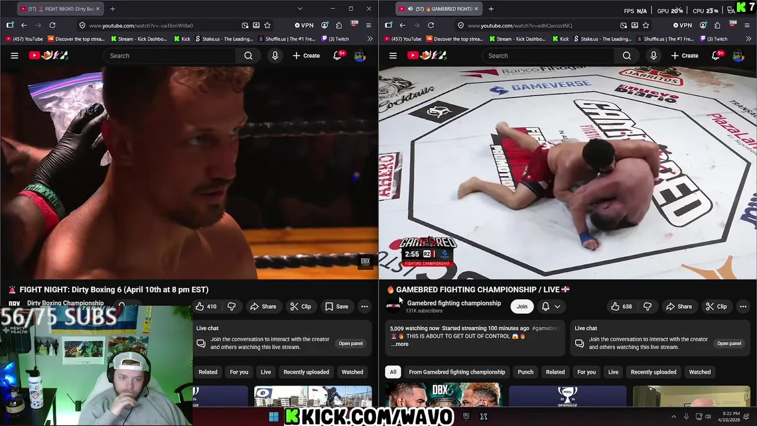Go back in left browser window
The image size is (757, 426).
pyautogui.click(x=24, y=25)
